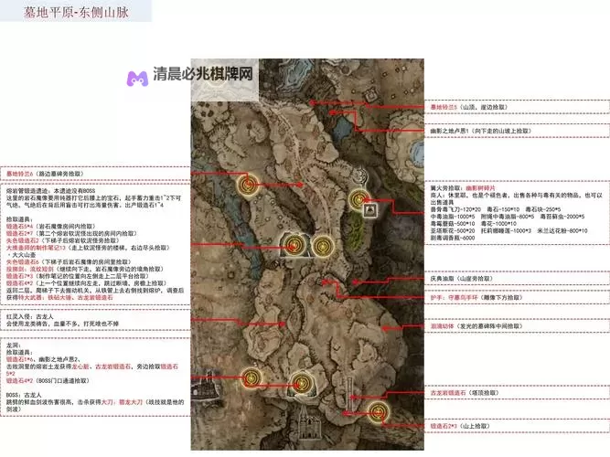Click the shop entry 米兰达花粉-800*10
Image resolution: width=610 pixels, height=457 pixels.
coord(562,230)
